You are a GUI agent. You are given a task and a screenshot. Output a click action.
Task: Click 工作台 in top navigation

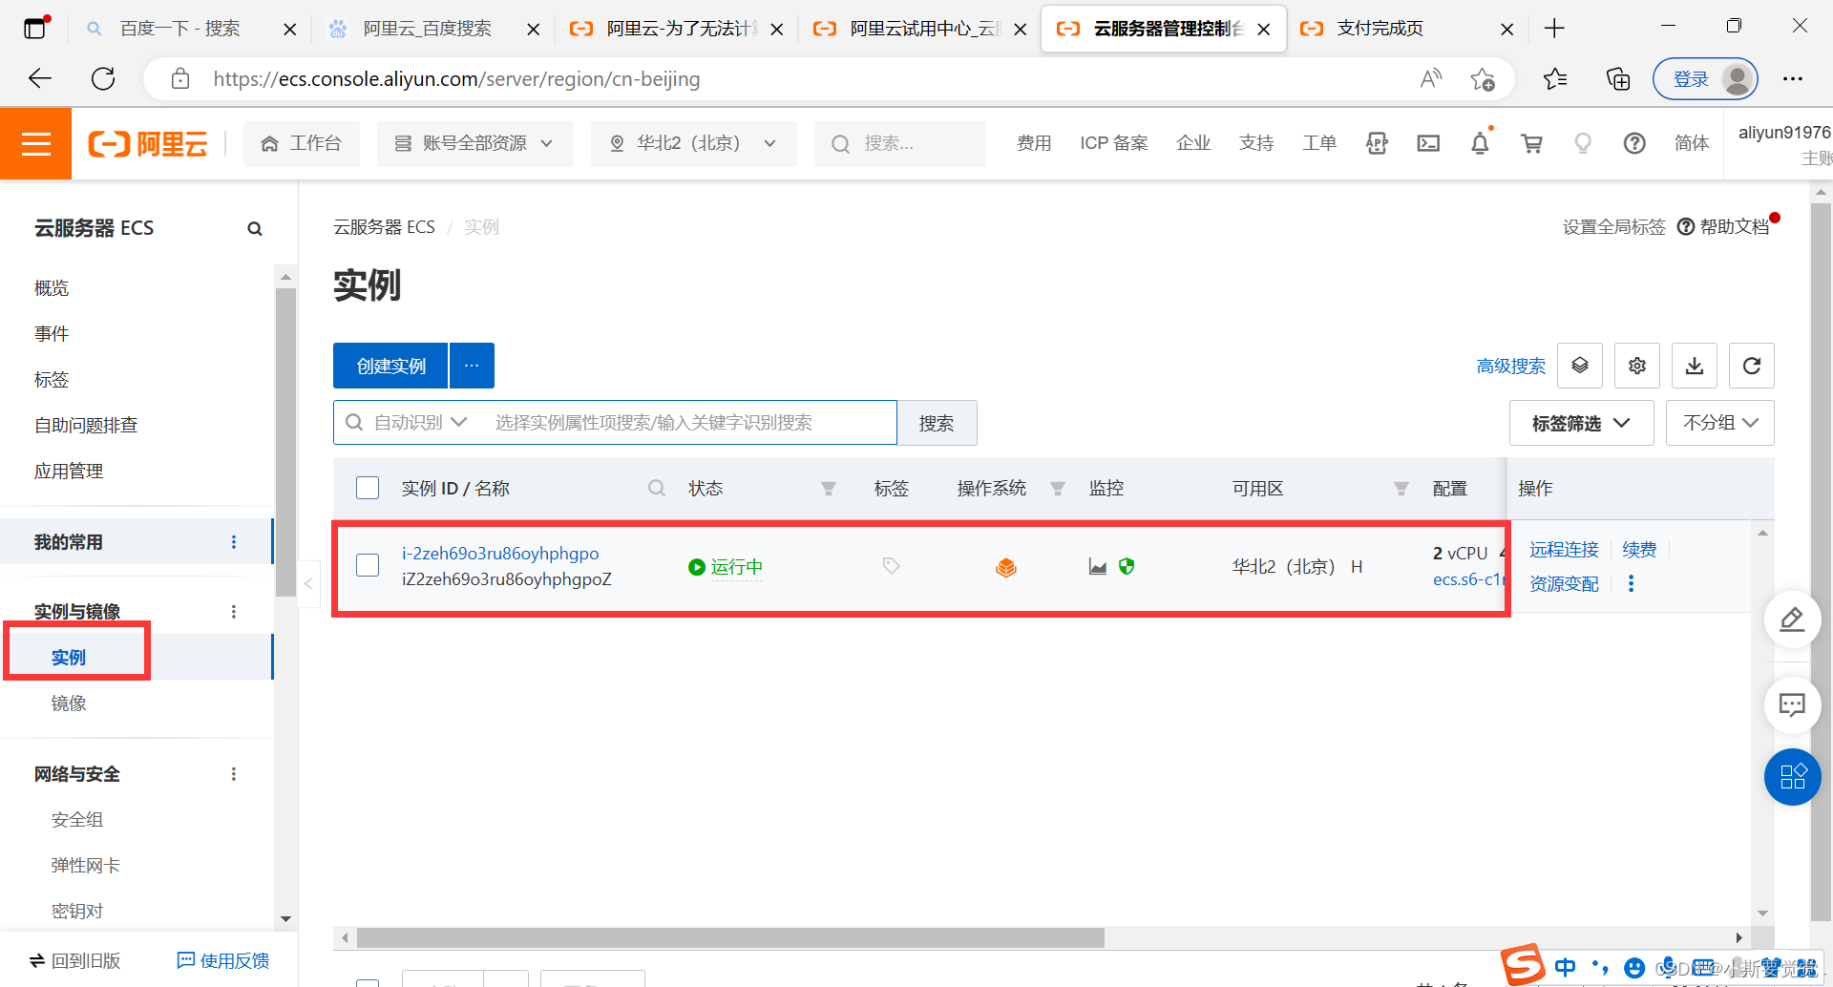coord(302,143)
